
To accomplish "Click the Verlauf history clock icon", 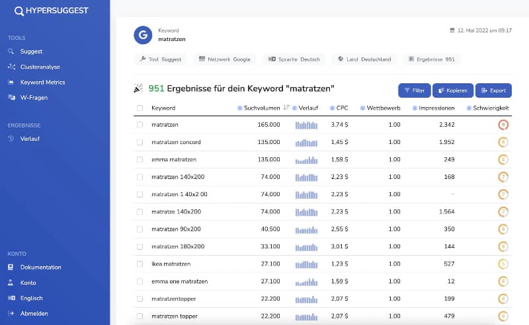I will [x=11, y=138].
